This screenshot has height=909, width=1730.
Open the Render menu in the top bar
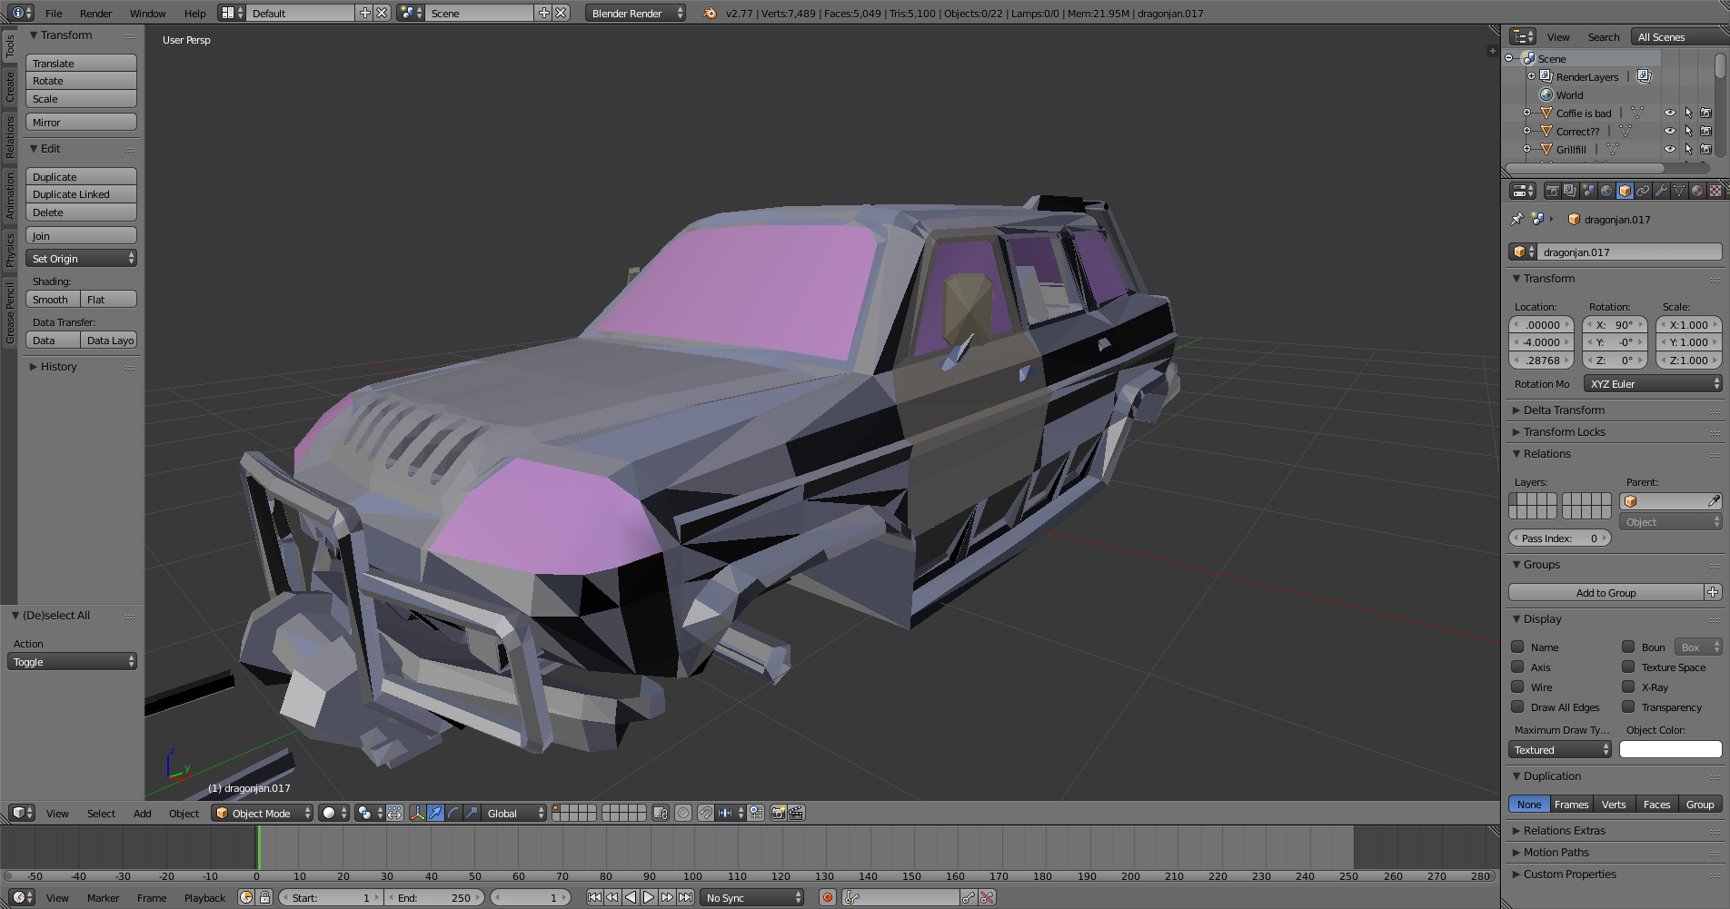click(95, 14)
